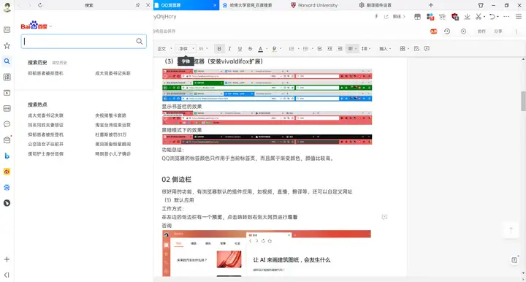
Task: Toggle italic formatting
Action: 229,49
